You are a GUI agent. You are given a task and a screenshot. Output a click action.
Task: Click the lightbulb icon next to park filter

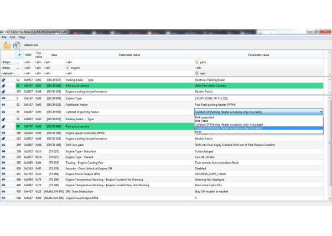click(x=197, y=61)
